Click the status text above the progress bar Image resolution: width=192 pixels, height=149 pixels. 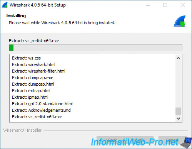(x=34, y=41)
